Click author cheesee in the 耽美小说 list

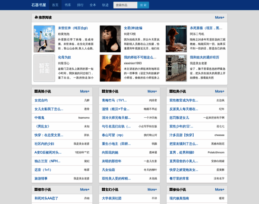pyautogui.click(x=219, y=135)
